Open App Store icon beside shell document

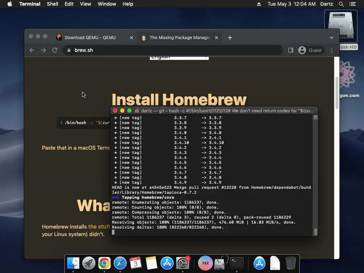[259, 263]
